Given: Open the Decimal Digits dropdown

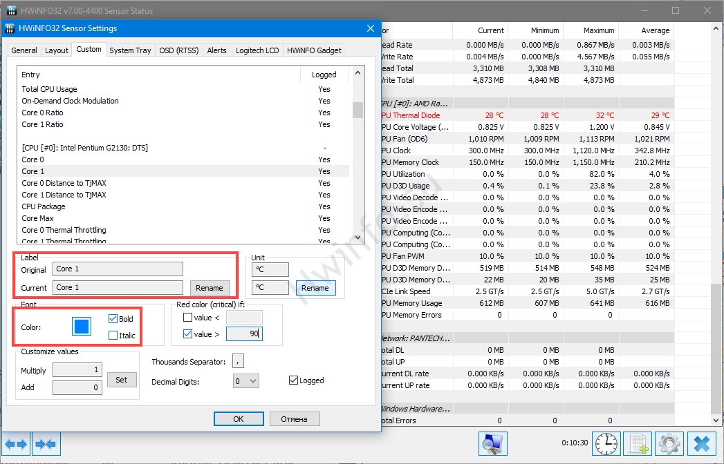Looking at the screenshot, I should click(x=245, y=380).
